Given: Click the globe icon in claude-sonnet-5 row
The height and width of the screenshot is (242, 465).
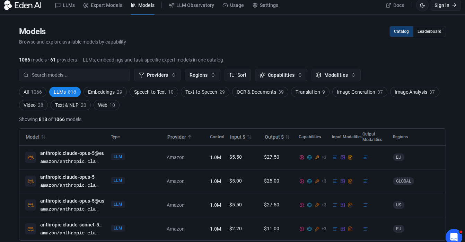Looking at the screenshot, I should tap(309, 229).
